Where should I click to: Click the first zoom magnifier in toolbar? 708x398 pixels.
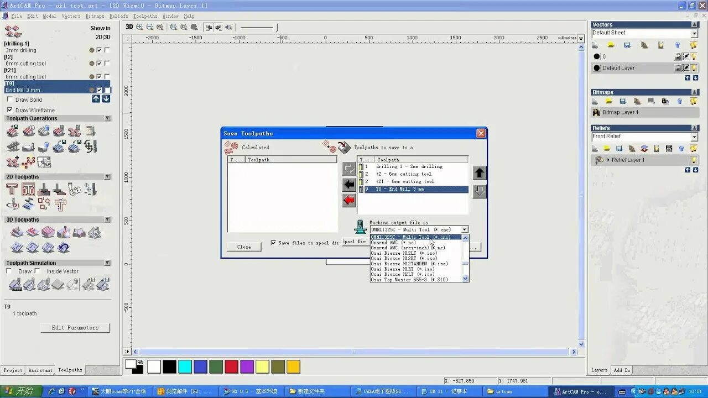coord(139,27)
